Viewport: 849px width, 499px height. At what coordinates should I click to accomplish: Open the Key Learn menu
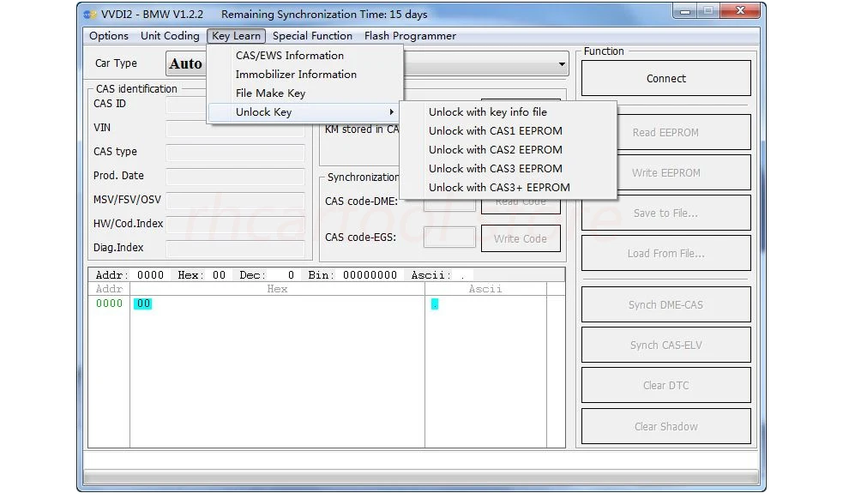(x=236, y=36)
